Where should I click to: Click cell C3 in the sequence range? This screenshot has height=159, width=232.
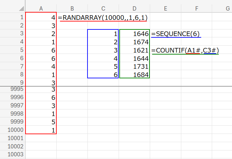tap(103, 34)
